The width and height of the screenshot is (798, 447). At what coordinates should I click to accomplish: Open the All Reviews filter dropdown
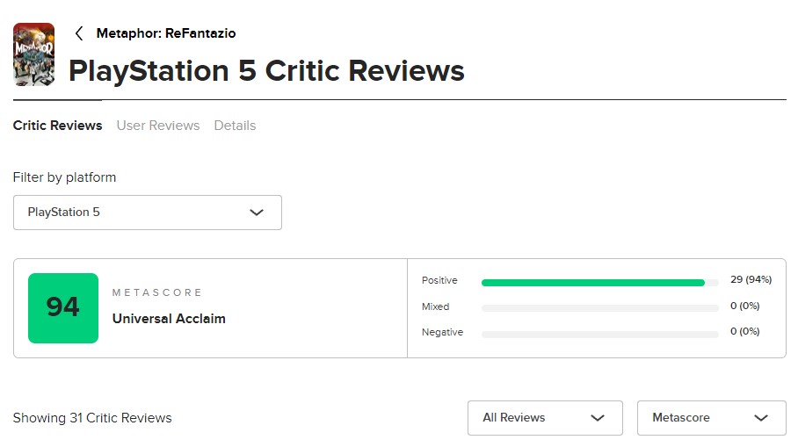pos(544,418)
